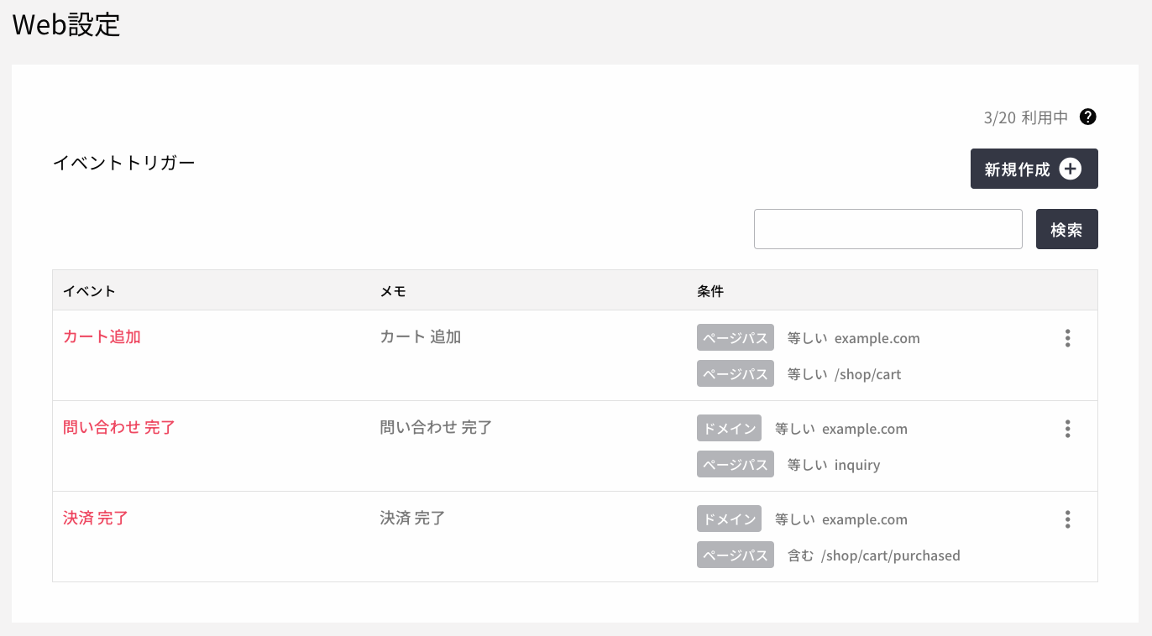Open the 問い合わせ 完了 event trigger link
This screenshot has width=1152, height=636.
[x=118, y=427]
